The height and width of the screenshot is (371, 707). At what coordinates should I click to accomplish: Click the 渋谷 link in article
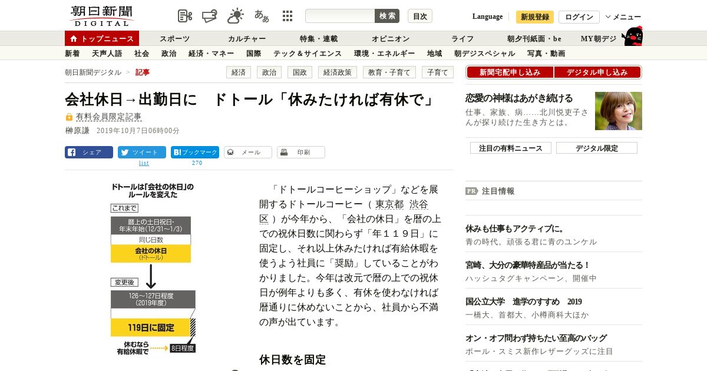click(x=419, y=204)
